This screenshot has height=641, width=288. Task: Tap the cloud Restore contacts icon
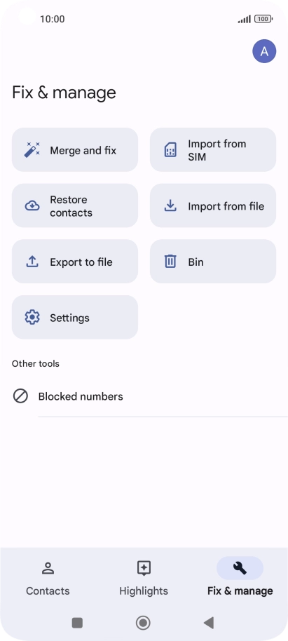pos(32,206)
